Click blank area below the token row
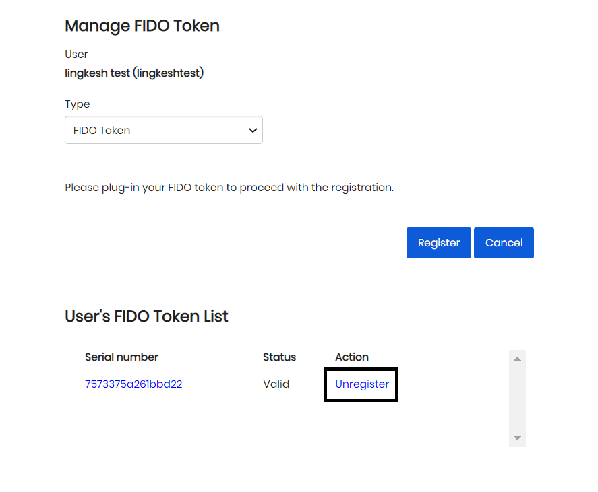 coord(270,424)
